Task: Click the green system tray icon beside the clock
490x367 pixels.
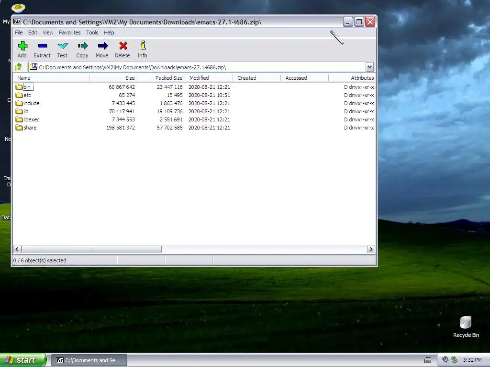Action: [455, 360]
